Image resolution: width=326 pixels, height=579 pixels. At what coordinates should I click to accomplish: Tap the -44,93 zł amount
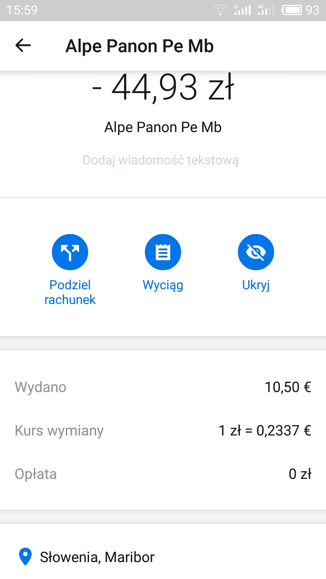[163, 87]
